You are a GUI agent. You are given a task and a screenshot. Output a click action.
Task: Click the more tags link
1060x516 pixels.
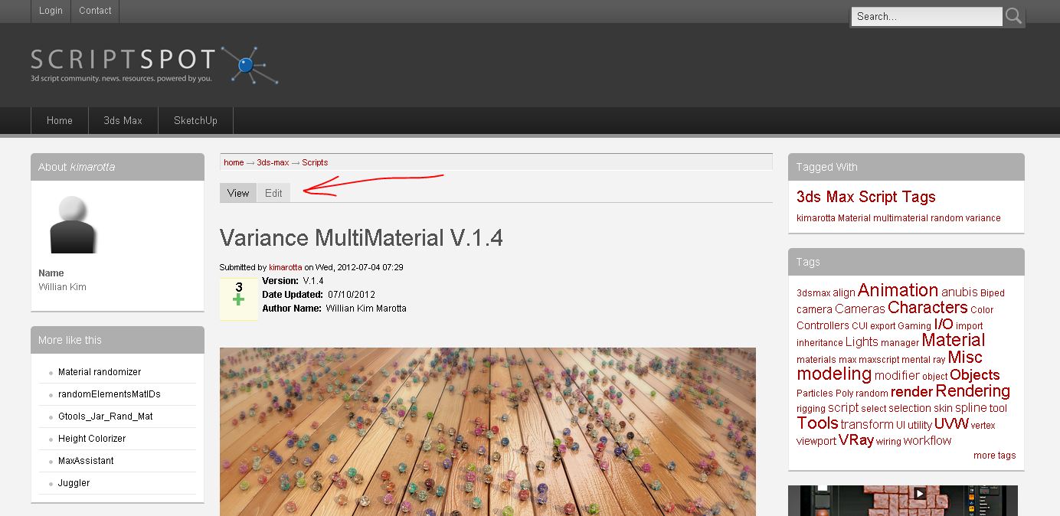[x=994, y=456]
